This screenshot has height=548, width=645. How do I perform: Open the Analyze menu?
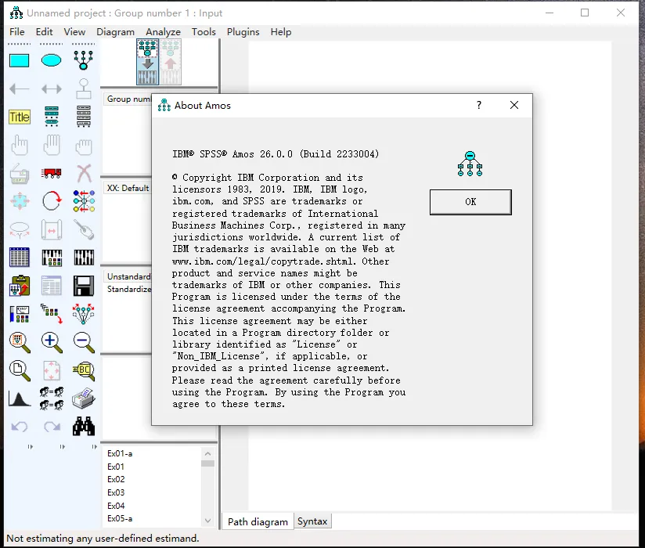coord(164,31)
